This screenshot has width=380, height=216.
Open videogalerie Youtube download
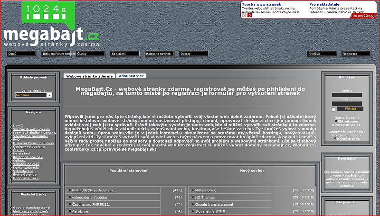coord(89,198)
